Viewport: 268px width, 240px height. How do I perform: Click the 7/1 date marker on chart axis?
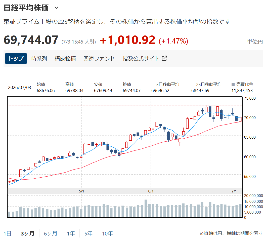tap(234, 191)
